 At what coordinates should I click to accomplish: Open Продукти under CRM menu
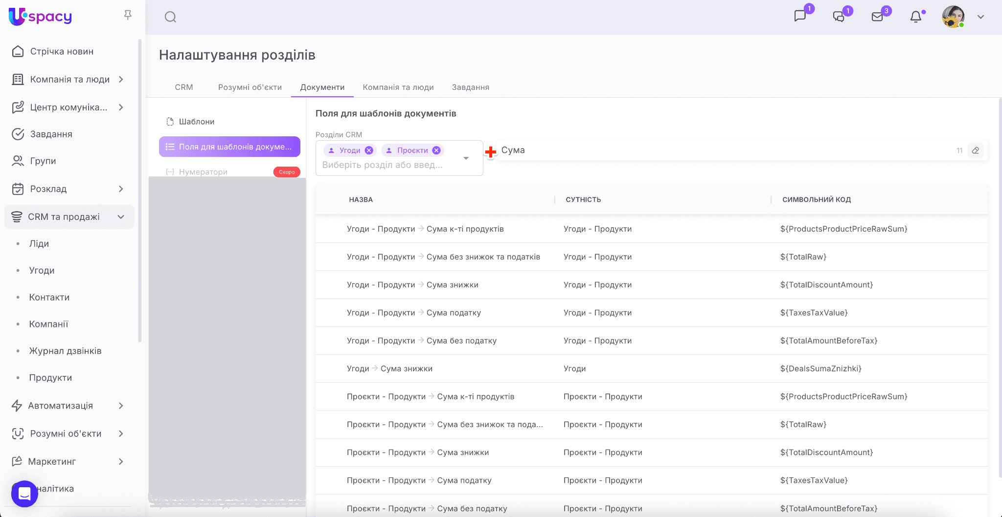coord(50,378)
